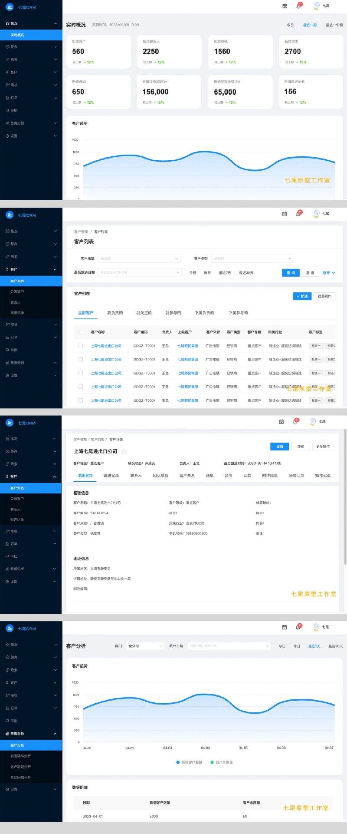The height and width of the screenshot is (834, 347).
Task: Open the calendar icon on the 客户详情 page header
Action: tap(281, 422)
